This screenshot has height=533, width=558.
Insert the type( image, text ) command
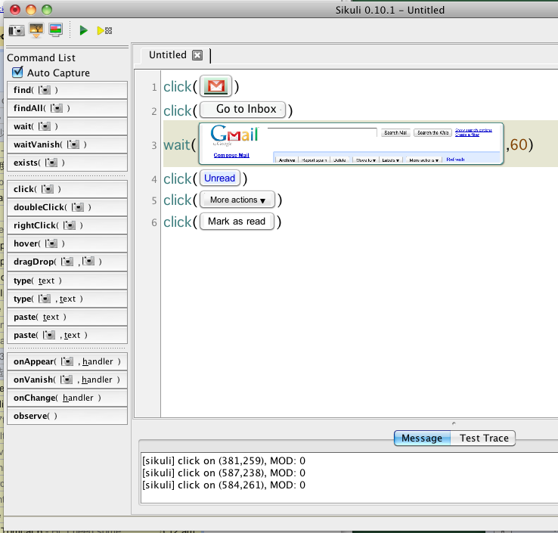[67, 299]
